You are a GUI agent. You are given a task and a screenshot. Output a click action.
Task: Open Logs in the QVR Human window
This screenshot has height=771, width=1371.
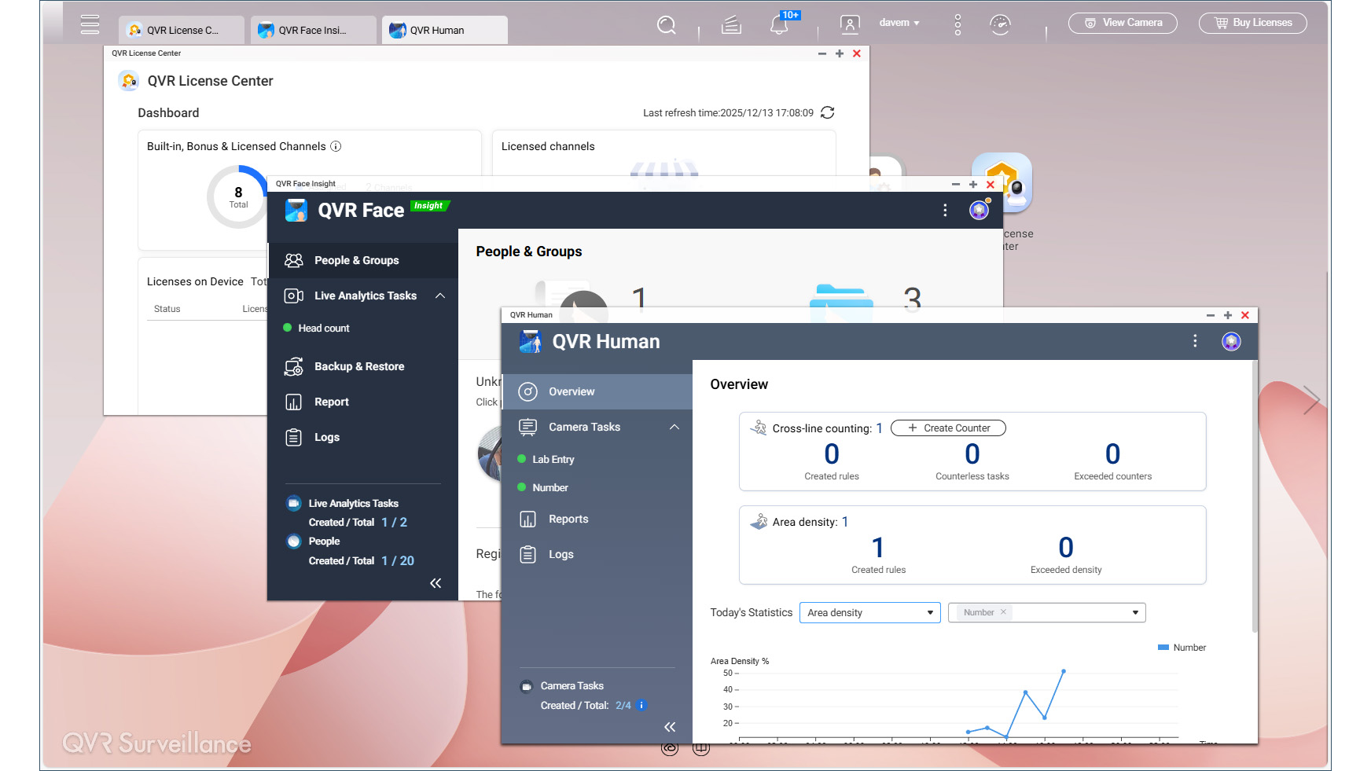point(561,554)
